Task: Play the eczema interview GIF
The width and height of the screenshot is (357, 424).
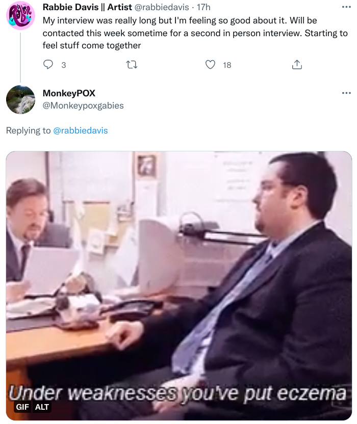Action: tap(179, 285)
